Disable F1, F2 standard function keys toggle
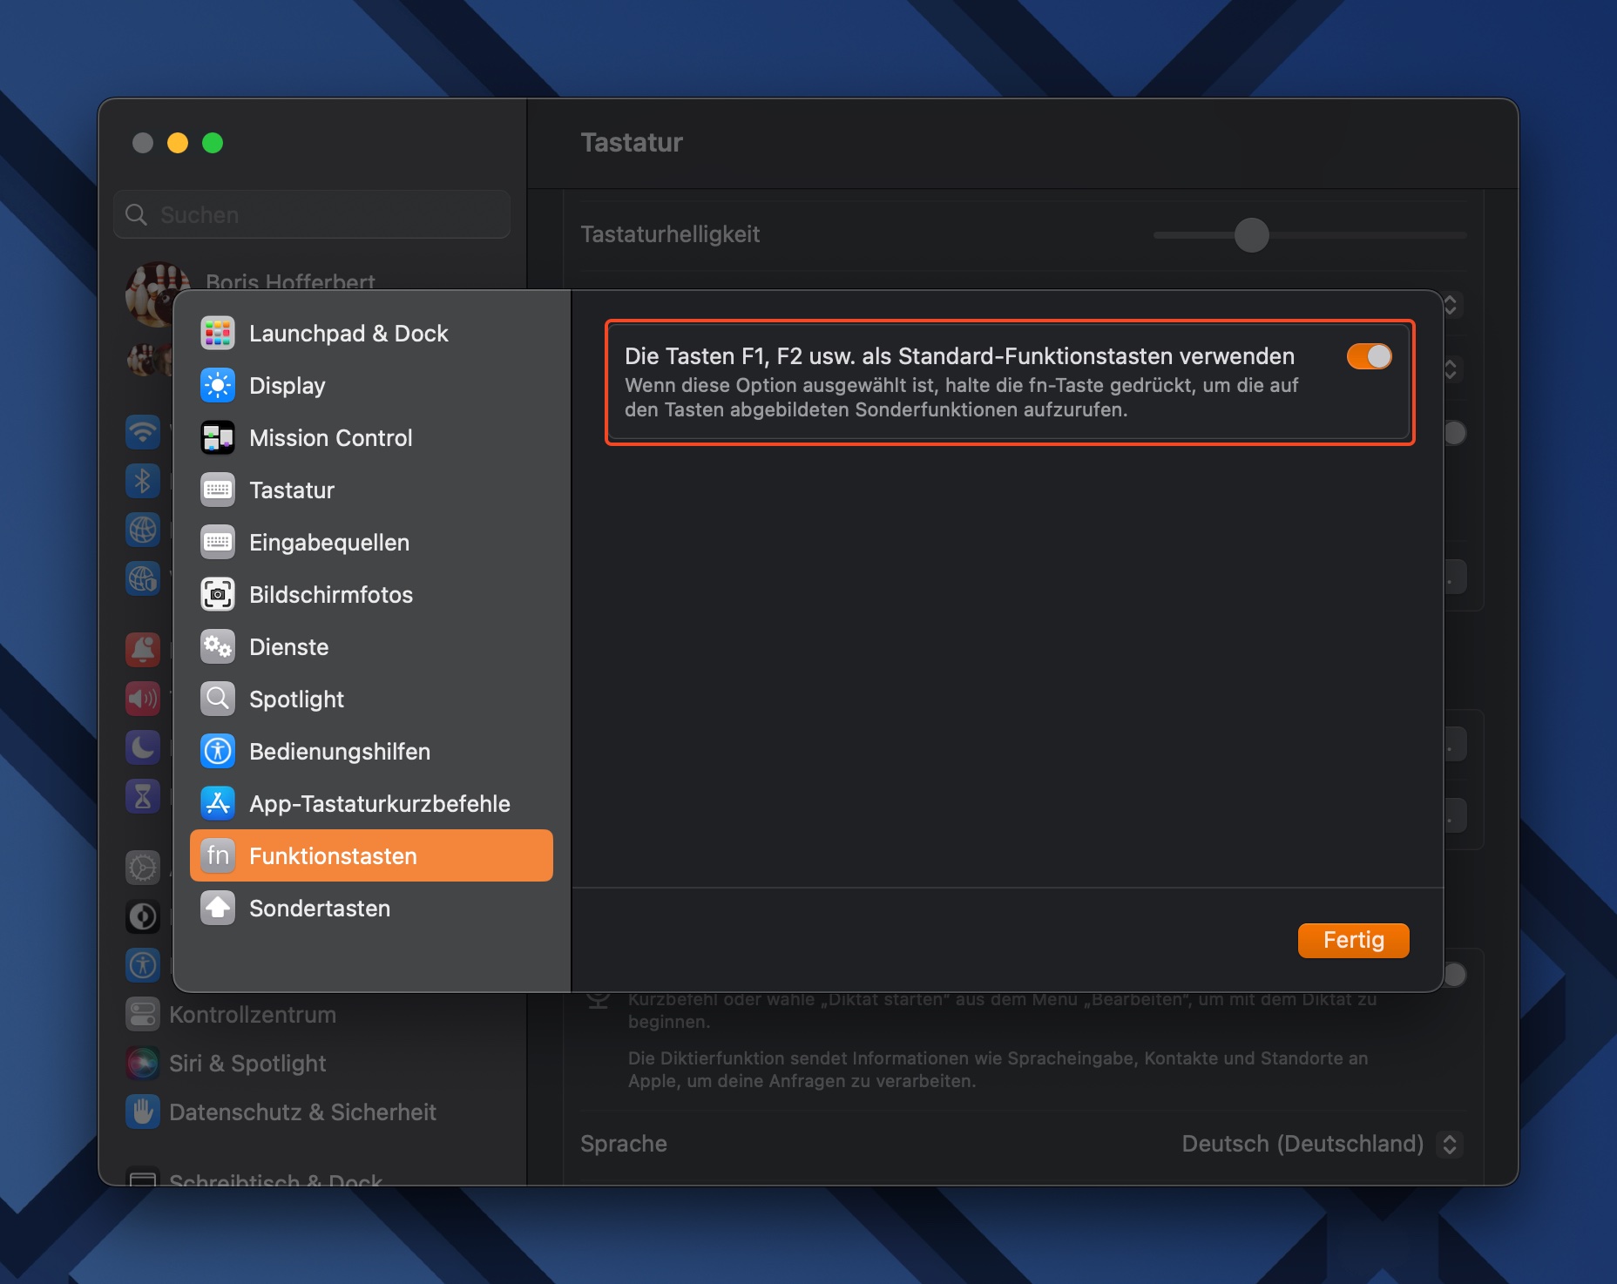 point(1369,356)
